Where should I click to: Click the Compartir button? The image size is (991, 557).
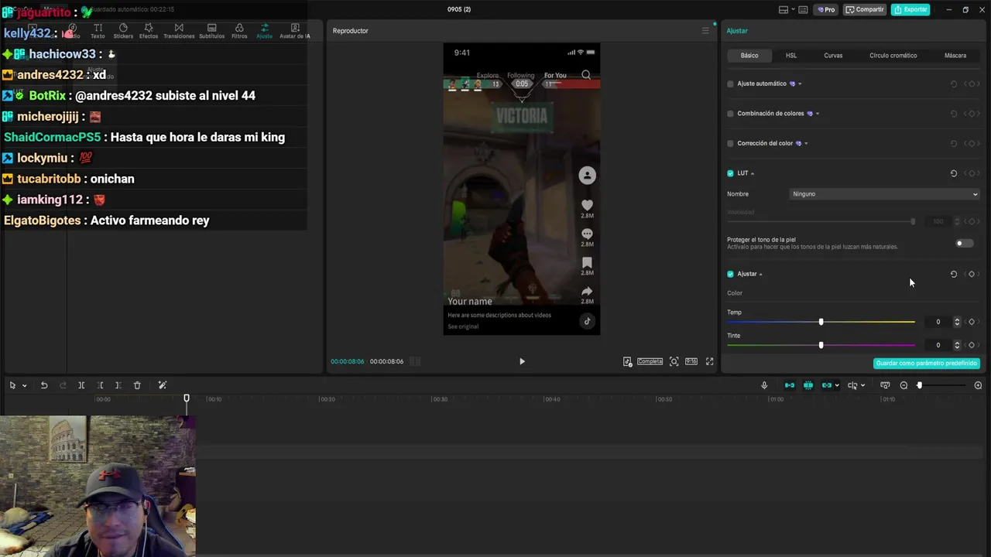[x=865, y=9]
